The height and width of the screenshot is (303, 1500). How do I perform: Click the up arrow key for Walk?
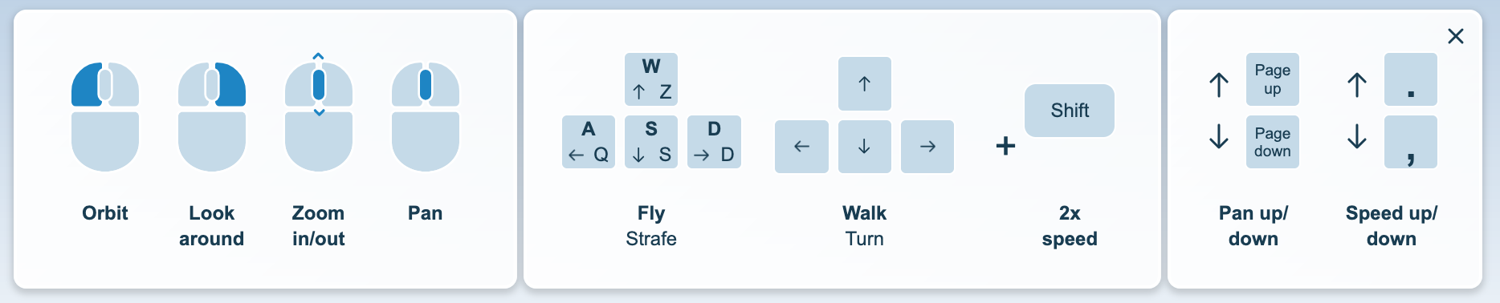865,83
